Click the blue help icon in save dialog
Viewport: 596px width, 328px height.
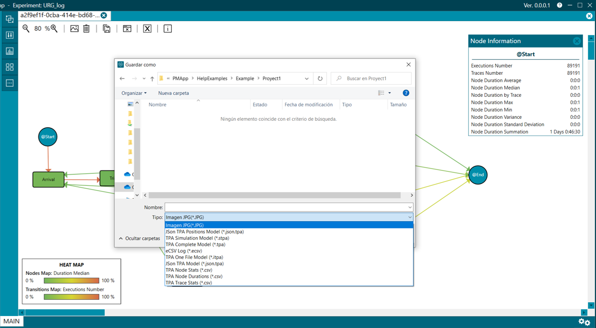click(406, 93)
